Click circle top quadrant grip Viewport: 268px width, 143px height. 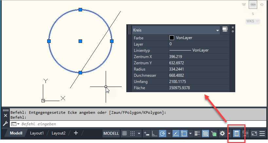click(80, 10)
